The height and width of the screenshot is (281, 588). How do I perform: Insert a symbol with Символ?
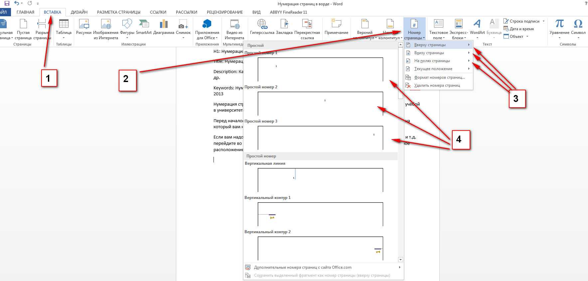pos(578,29)
